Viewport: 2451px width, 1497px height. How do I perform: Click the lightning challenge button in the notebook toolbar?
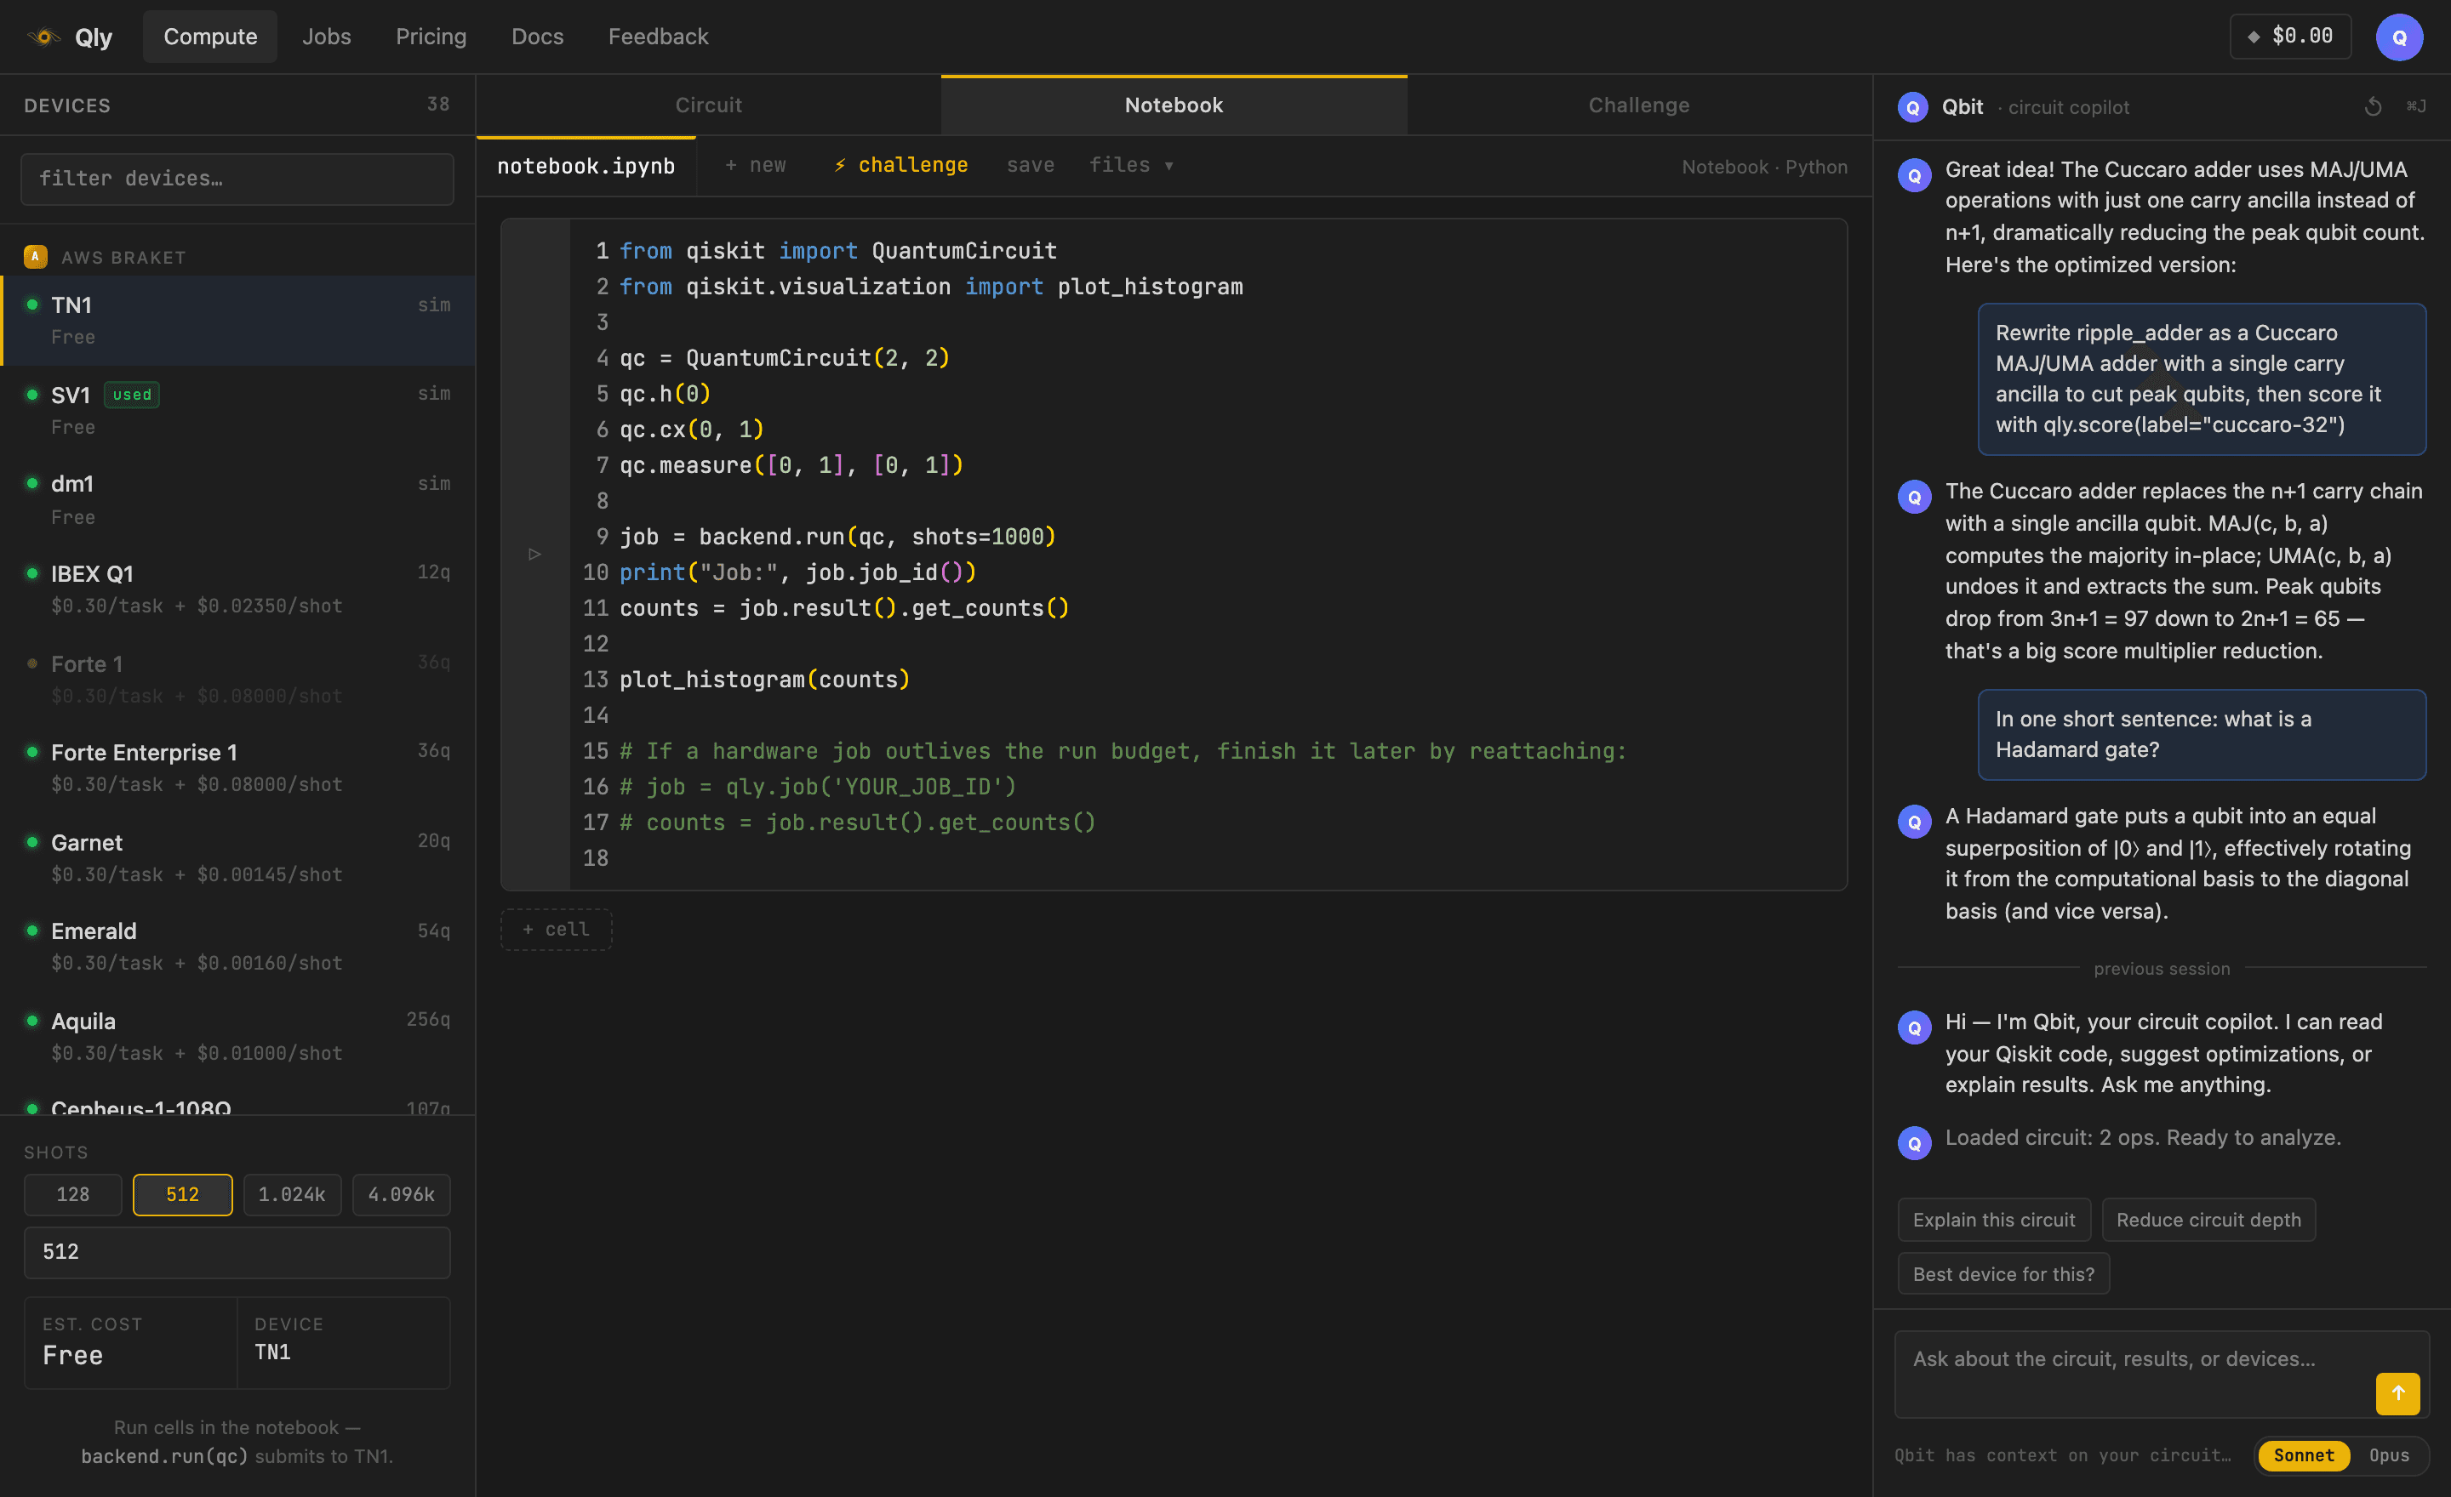point(900,165)
